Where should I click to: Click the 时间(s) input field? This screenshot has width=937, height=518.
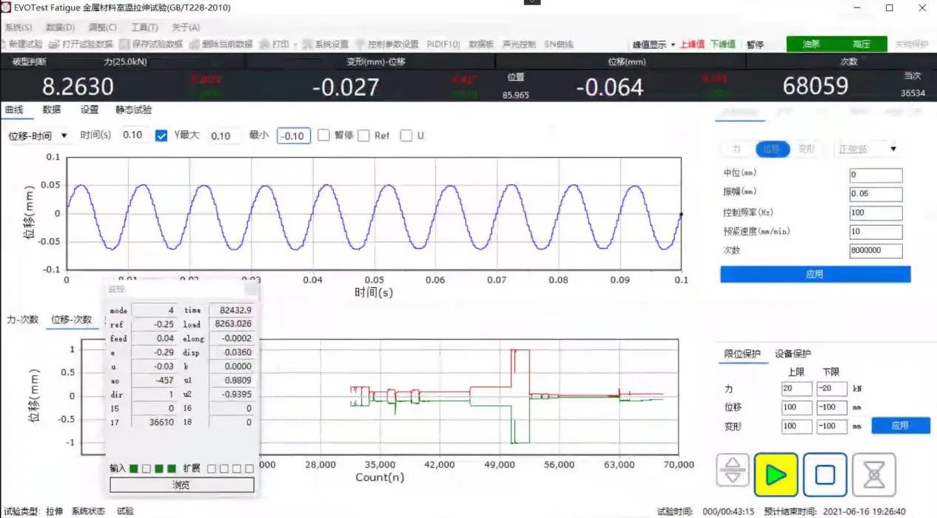[134, 135]
